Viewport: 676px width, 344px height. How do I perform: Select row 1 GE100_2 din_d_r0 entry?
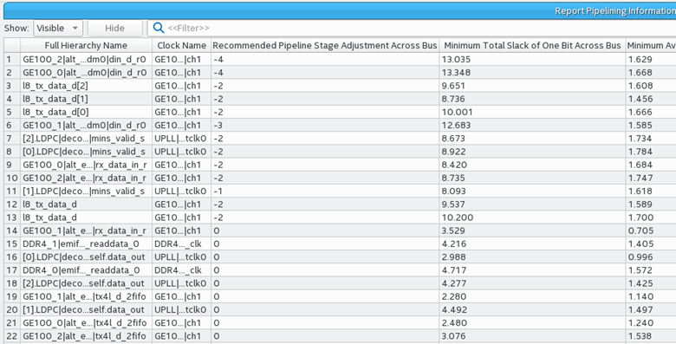point(85,59)
